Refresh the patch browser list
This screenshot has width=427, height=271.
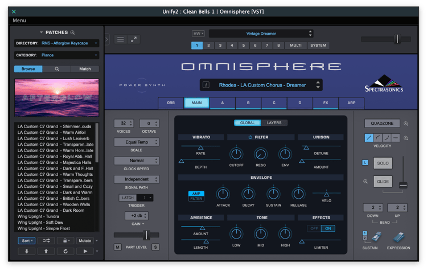click(65, 251)
